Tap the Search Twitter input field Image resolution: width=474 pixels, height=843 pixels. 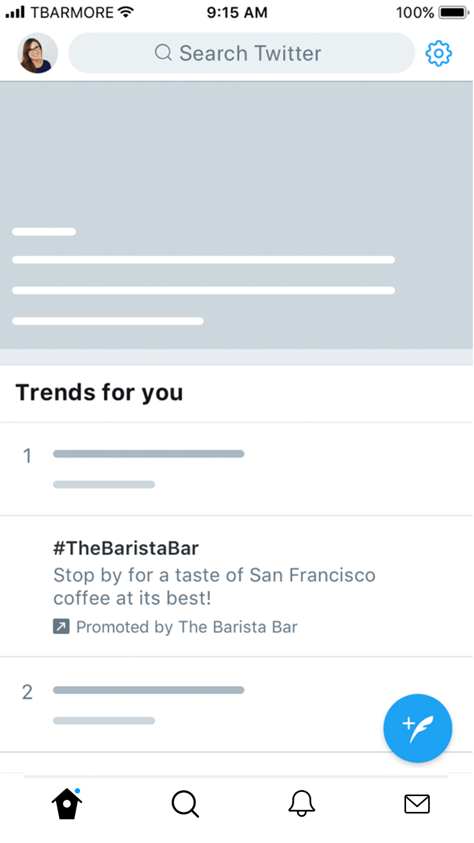241,53
